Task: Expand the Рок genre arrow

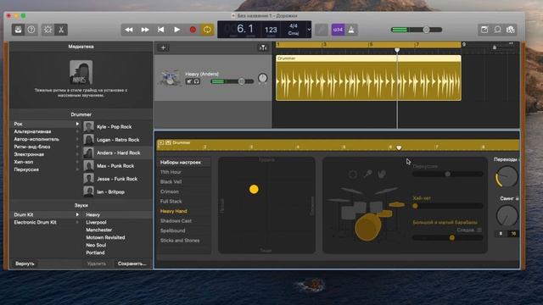Action: coord(77,124)
